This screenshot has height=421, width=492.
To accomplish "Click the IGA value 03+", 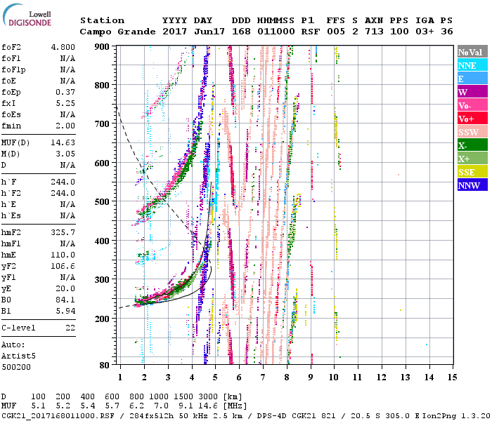I will point(425,32).
